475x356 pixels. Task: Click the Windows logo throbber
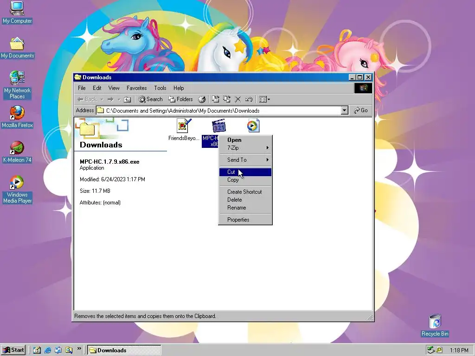pos(363,88)
